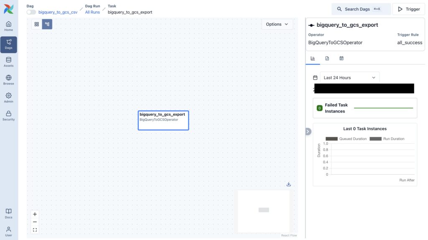Click the Search Dags field
The height and width of the screenshot is (240, 428).
pos(361,9)
